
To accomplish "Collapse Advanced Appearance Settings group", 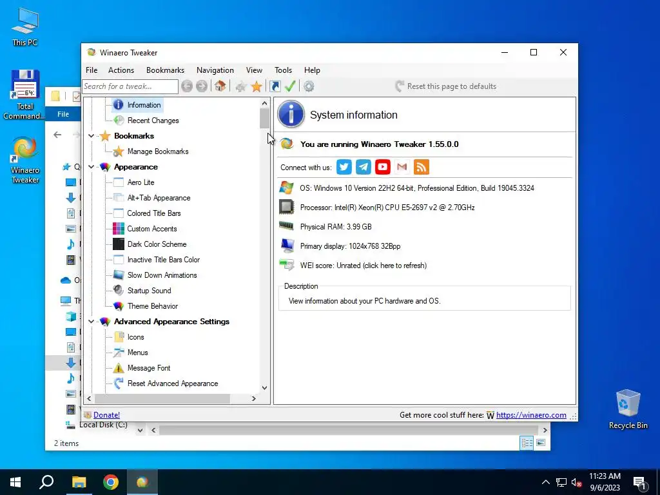I will (x=91, y=322).
